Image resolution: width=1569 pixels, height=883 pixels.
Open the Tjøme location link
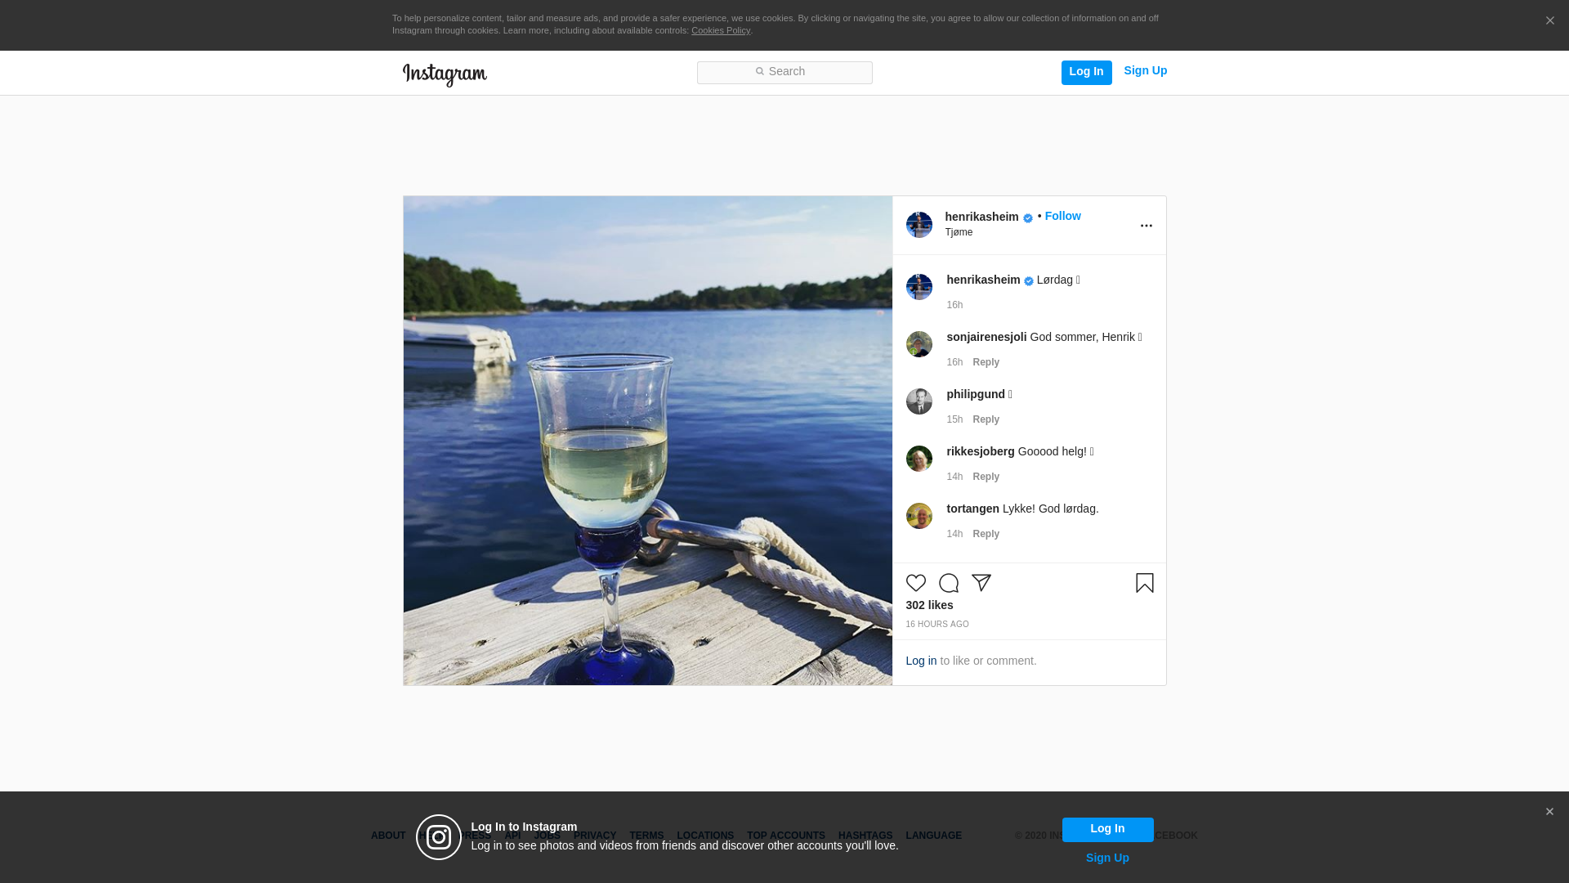click(x=959, y=233)
